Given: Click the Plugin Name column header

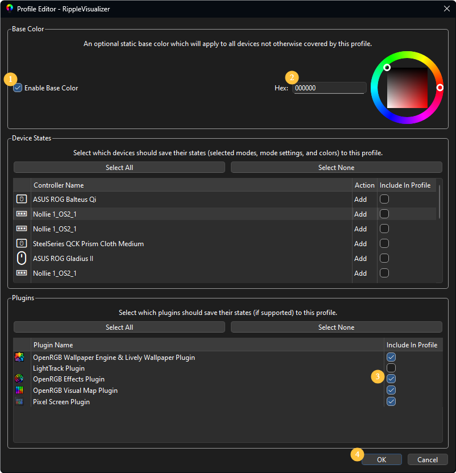Looking at the screenshot, I should [x=208, y=345].
